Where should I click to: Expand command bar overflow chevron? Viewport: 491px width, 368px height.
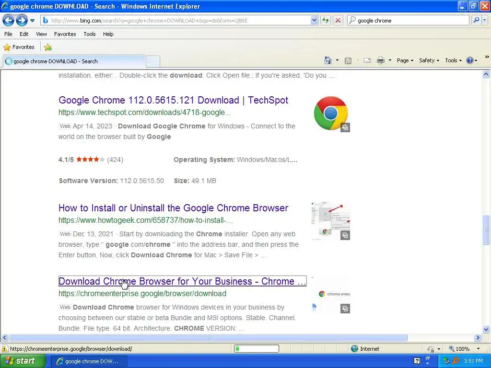click(487, 57)
